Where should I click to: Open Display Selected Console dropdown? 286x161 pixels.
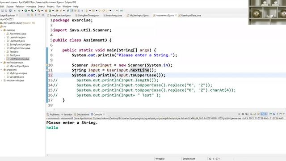(277, 114)
